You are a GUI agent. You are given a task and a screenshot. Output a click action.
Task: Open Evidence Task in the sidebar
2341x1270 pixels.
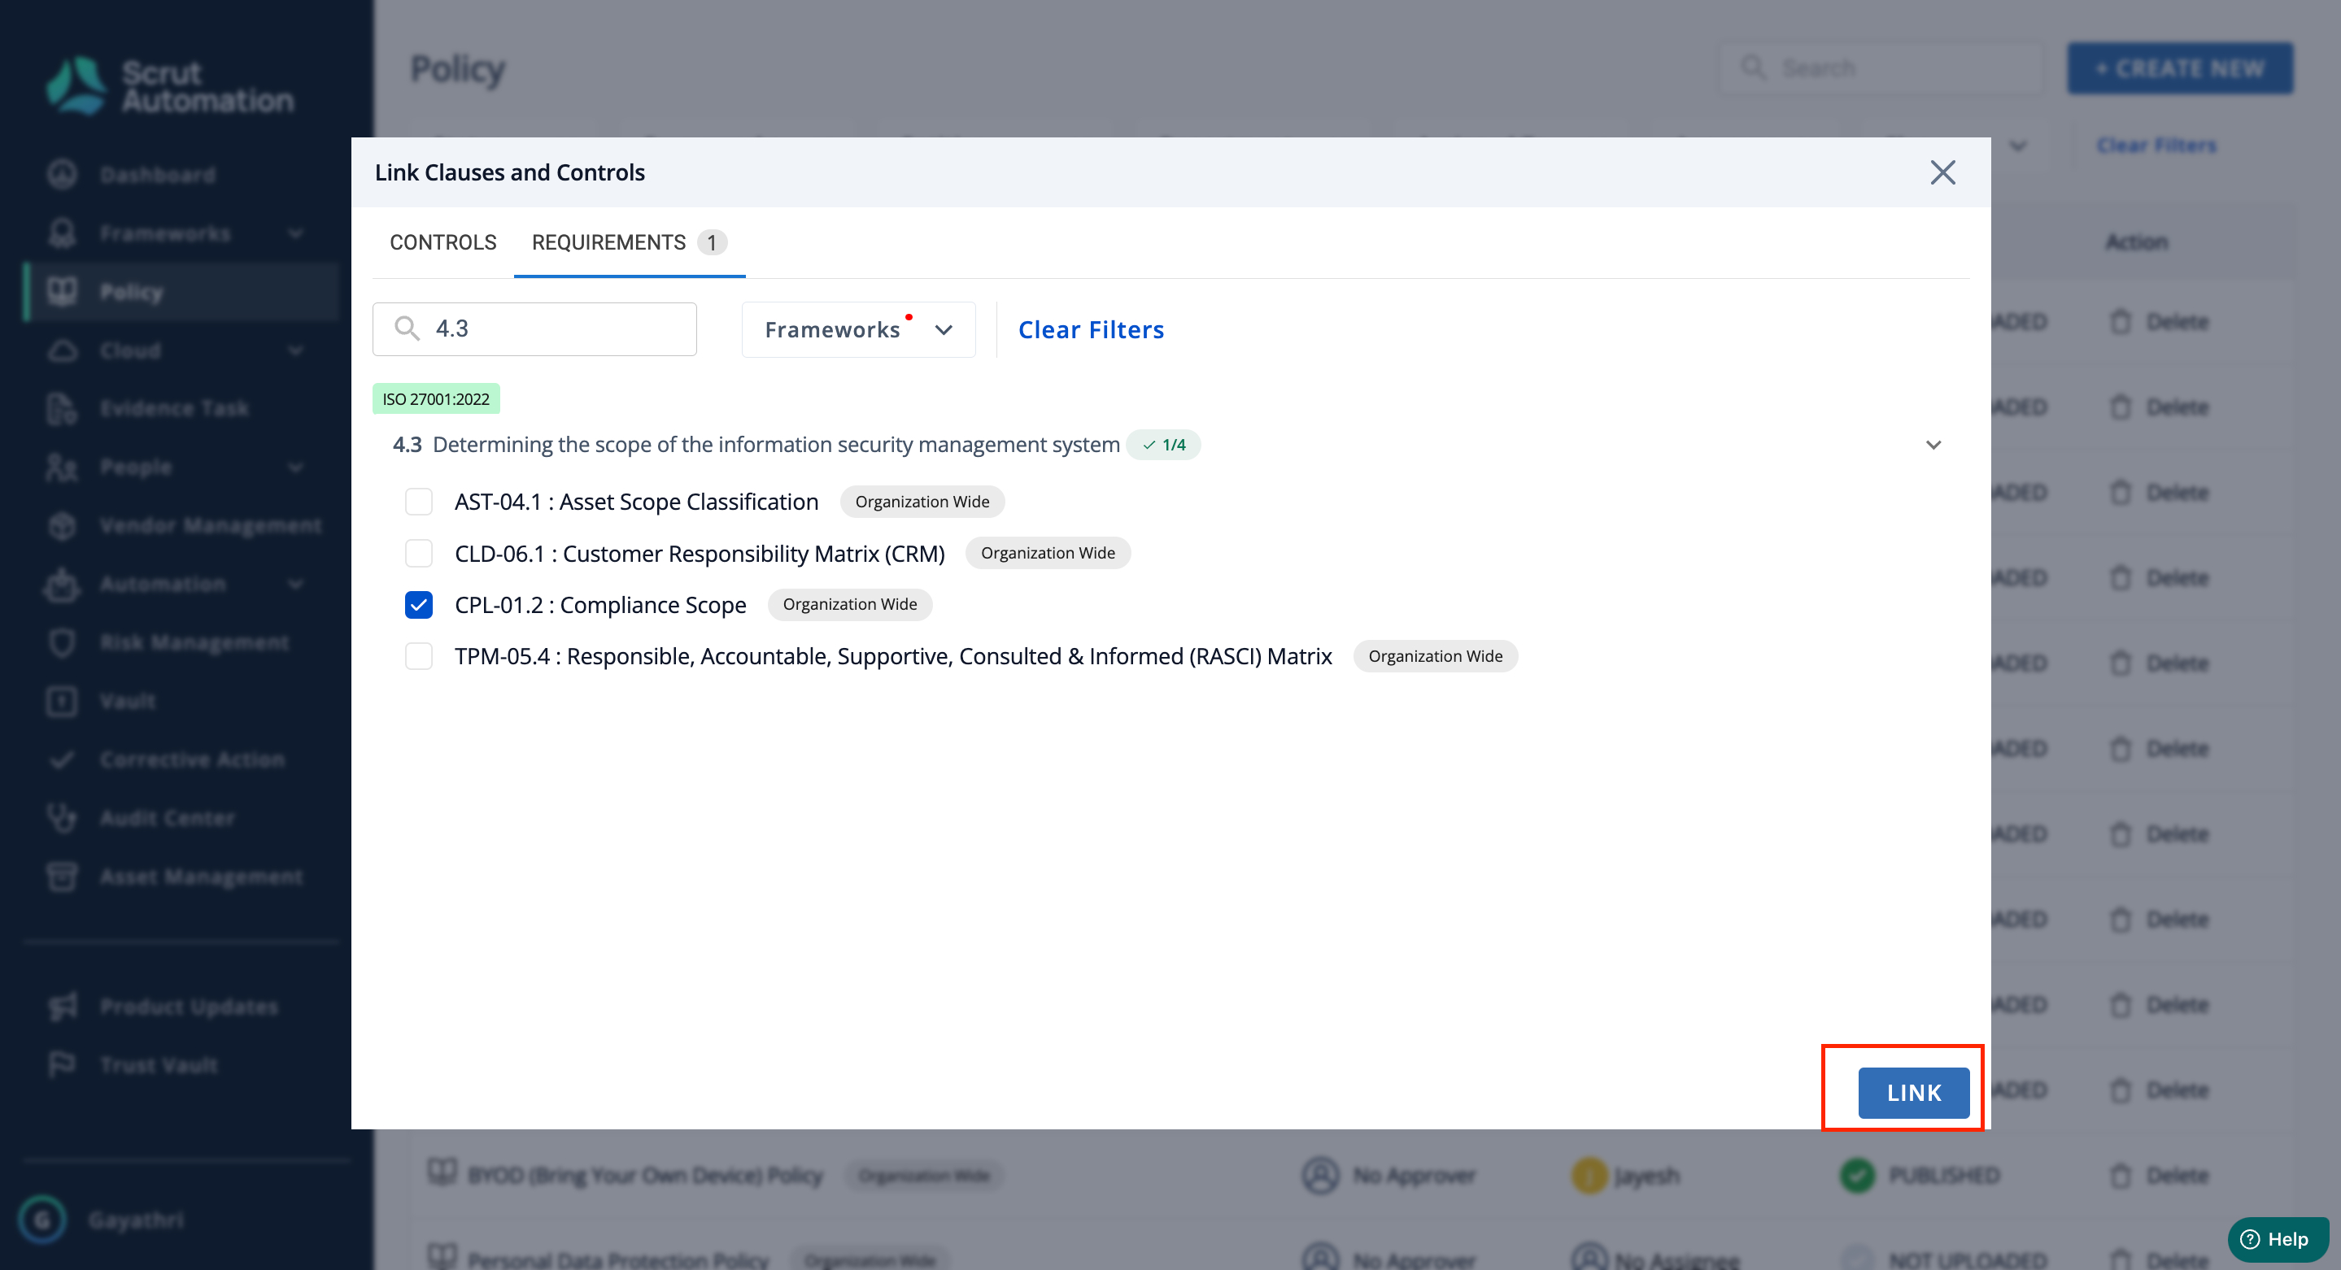pyautogui.click(x=175, y=409)
